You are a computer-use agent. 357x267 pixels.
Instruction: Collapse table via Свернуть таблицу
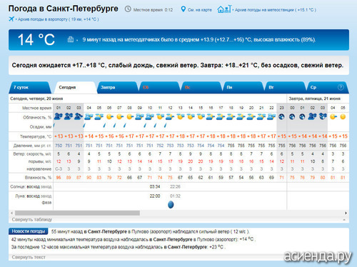coord(32,219)
